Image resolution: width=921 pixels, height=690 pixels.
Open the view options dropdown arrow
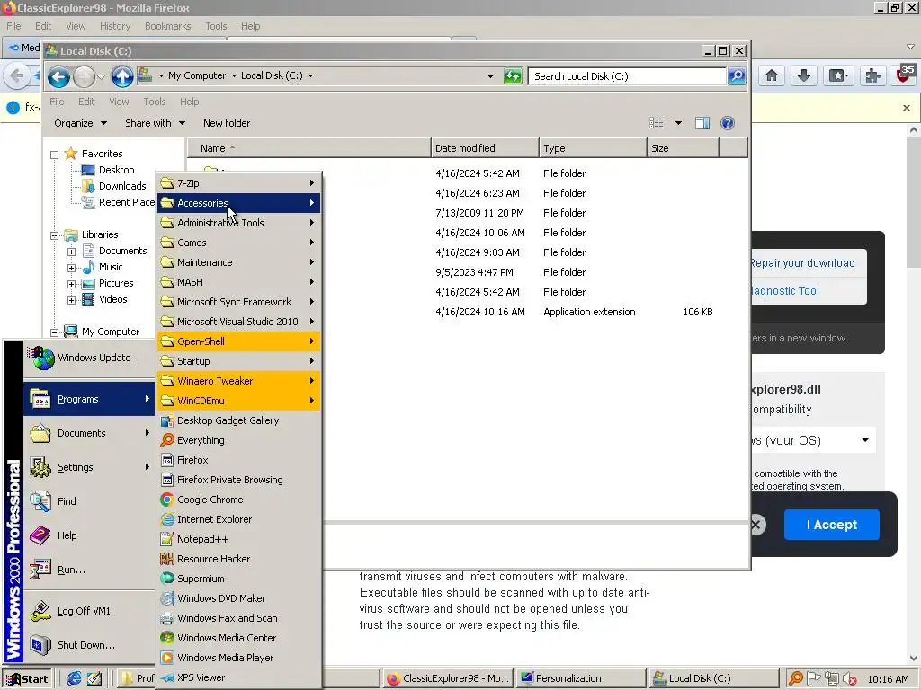click(678, 123)
